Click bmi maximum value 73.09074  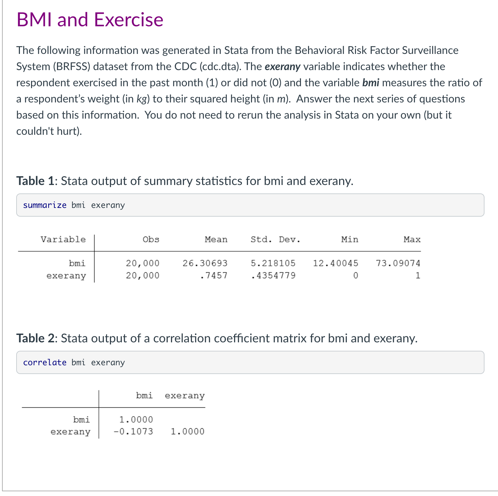pos(398,263)
